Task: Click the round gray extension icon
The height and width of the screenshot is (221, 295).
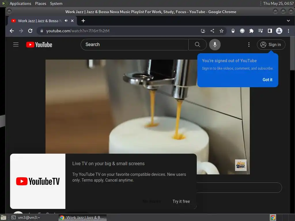Action: [242, 31]
